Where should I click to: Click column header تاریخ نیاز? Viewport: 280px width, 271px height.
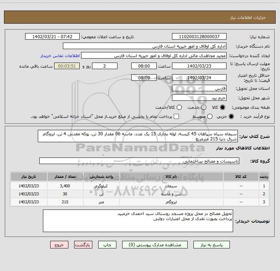click(29, 177)
